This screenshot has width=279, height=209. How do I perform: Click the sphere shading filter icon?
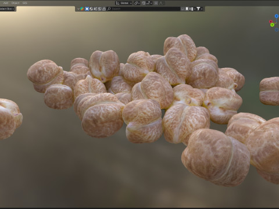pos(91,9)
